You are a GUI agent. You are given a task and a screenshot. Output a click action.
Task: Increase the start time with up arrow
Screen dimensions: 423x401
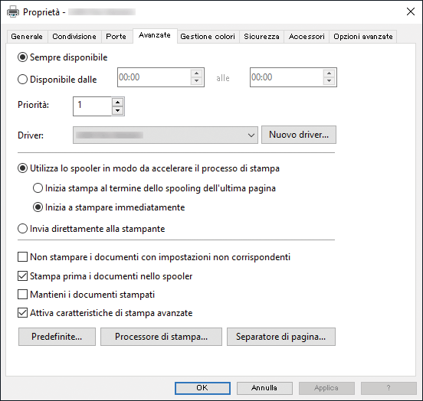(x=197, y=73)
